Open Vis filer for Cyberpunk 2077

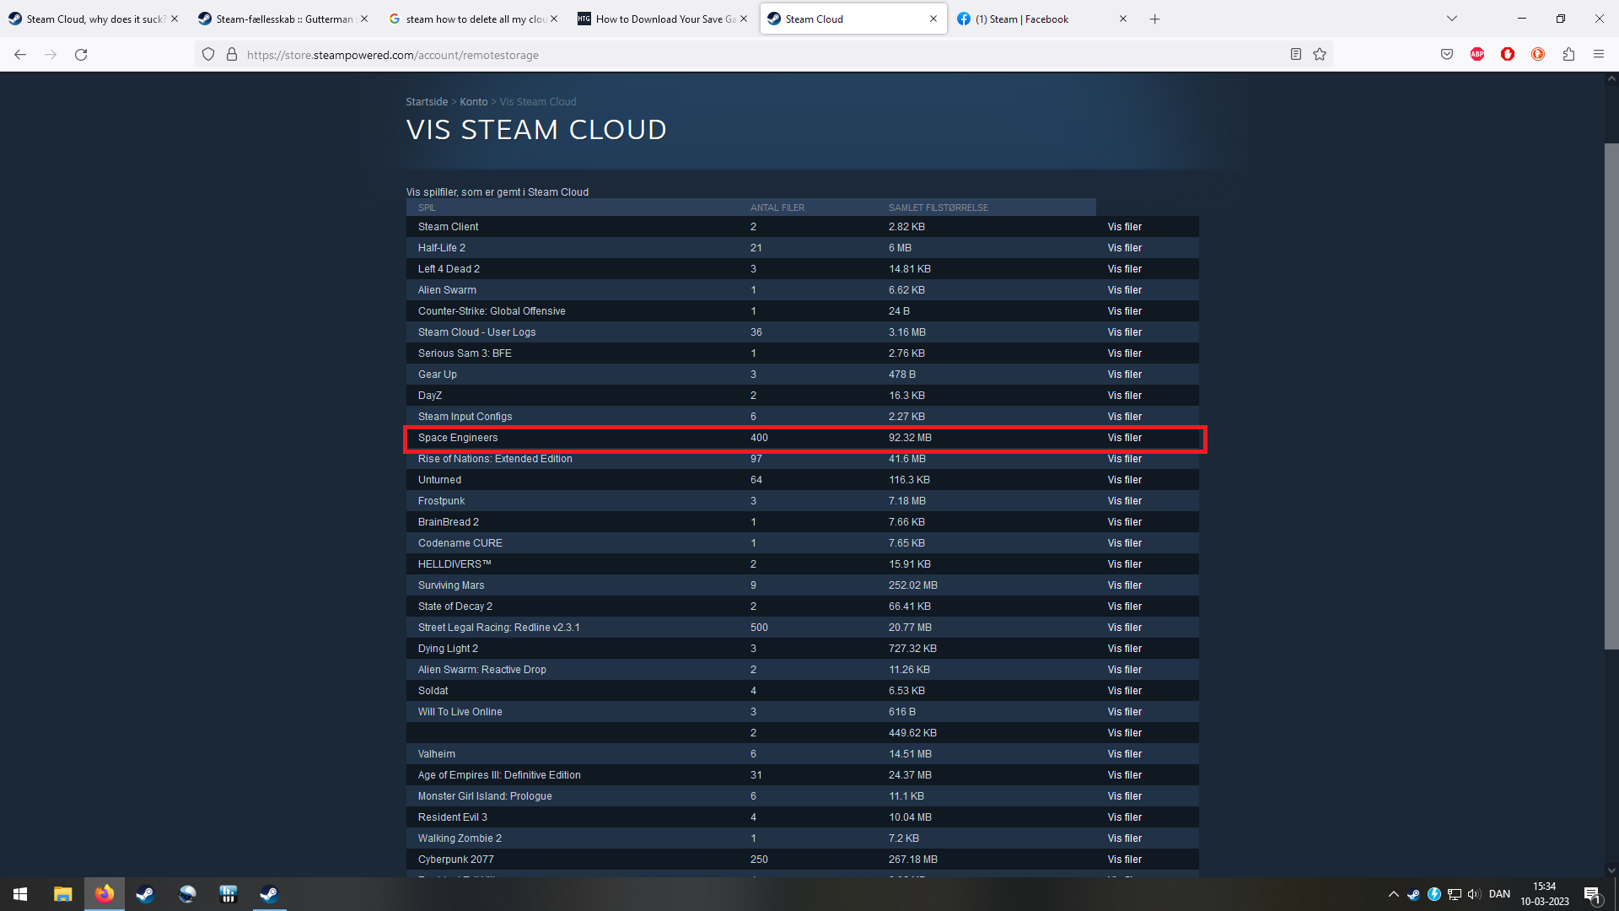pyautogui.click(x=1124, y=860)
